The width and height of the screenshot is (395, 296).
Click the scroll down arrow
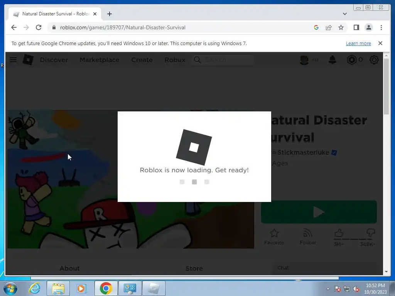click(x=386, y=272)
